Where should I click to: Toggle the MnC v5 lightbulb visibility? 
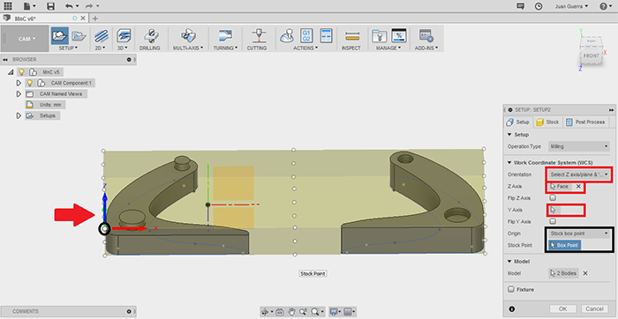point(22,72)
